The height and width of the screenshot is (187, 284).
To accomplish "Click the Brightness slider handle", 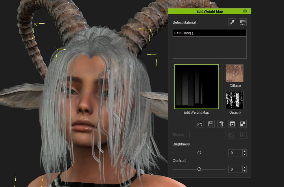I will click(199, 153).
